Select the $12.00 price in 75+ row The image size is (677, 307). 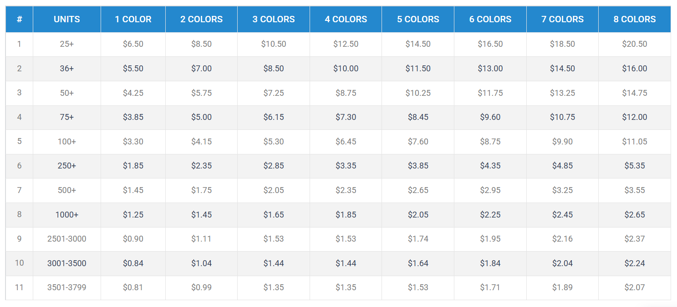(634, 117)
